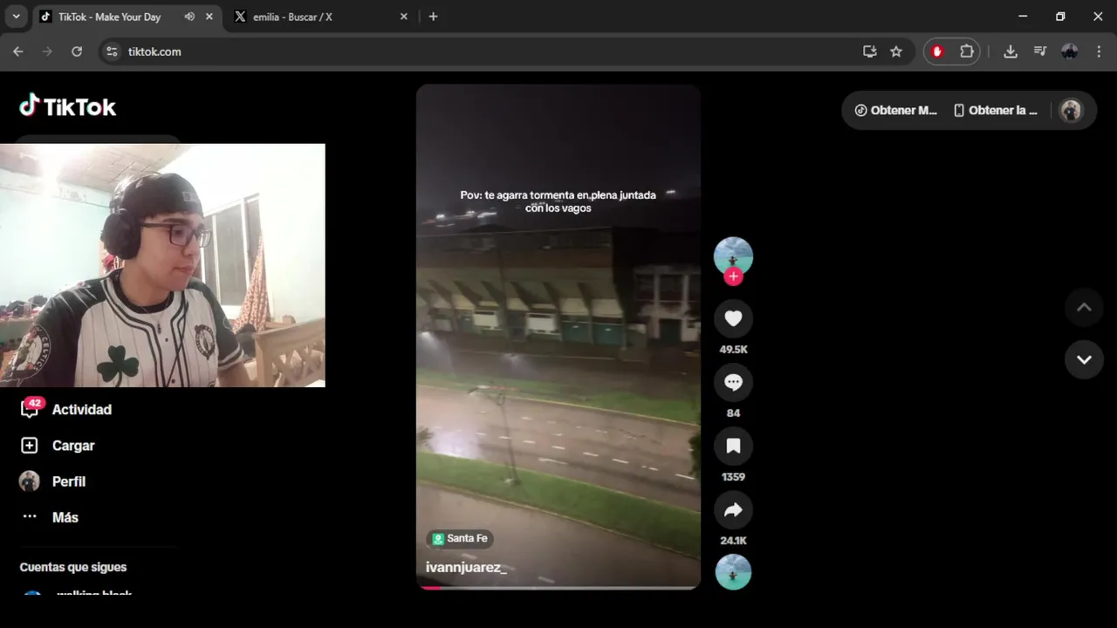
Task: Click Obtener la... app button
Action: 996,111
